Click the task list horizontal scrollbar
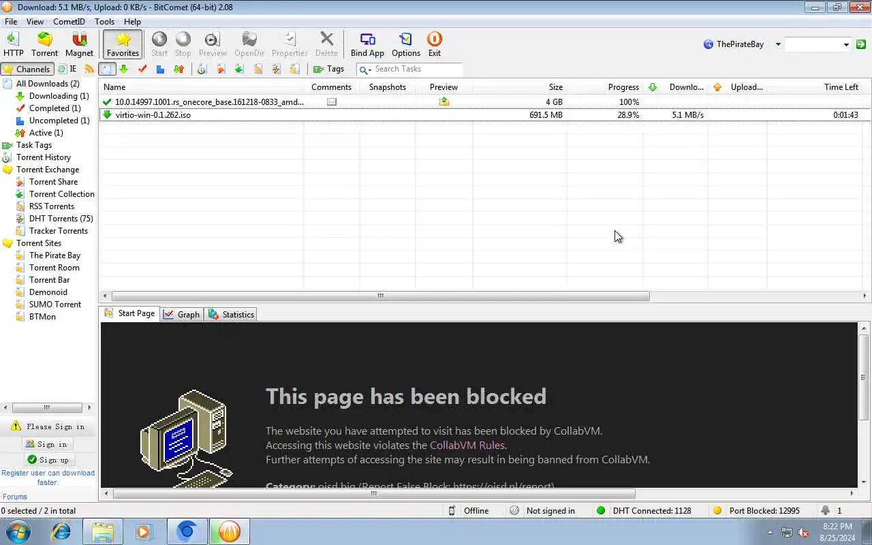The image size is (872, 545). pos(380,296)
